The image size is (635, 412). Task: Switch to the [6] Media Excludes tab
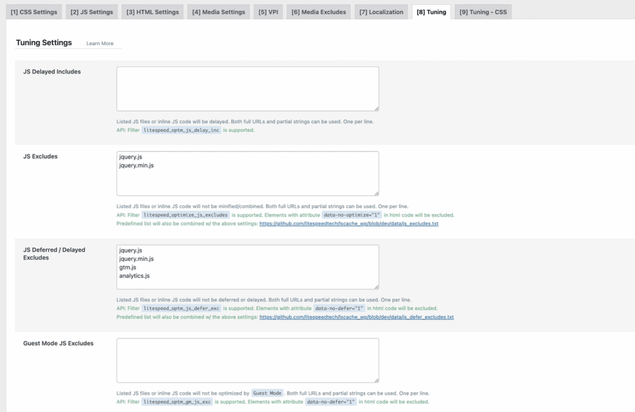318,12
